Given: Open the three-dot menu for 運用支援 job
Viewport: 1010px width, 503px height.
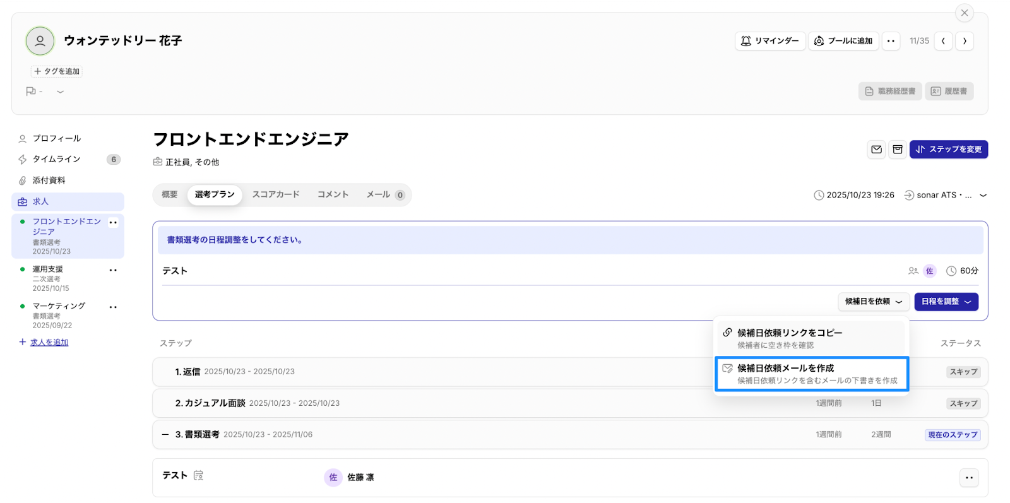Looking at the screenshot, I should pos(113,270).
